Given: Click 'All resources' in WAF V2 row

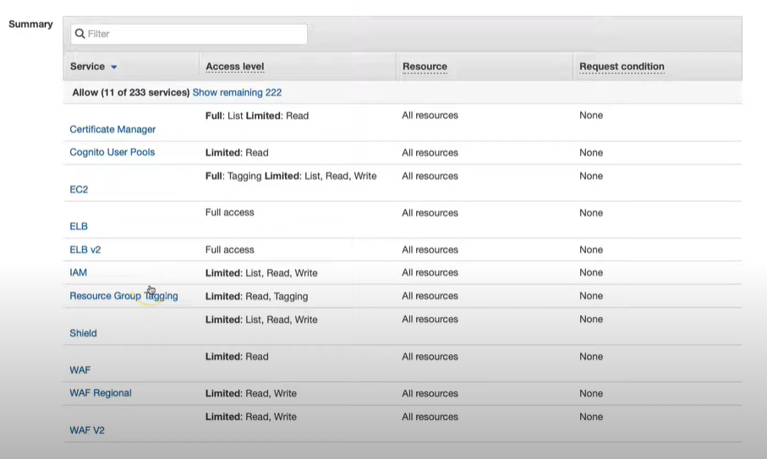Looking at the screenshot, I should 430,417.
